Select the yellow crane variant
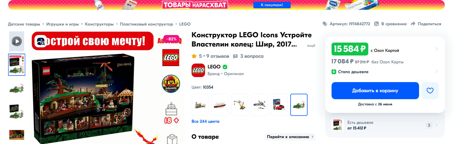This screenshot has height=144, width=476. click(x=240, y=105)
